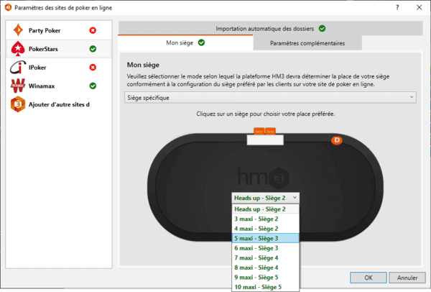Viewport: 431px width, 292px height.
Task: Choose 3 maxi - Siège 2 option
Action: [x=266, y=219]
